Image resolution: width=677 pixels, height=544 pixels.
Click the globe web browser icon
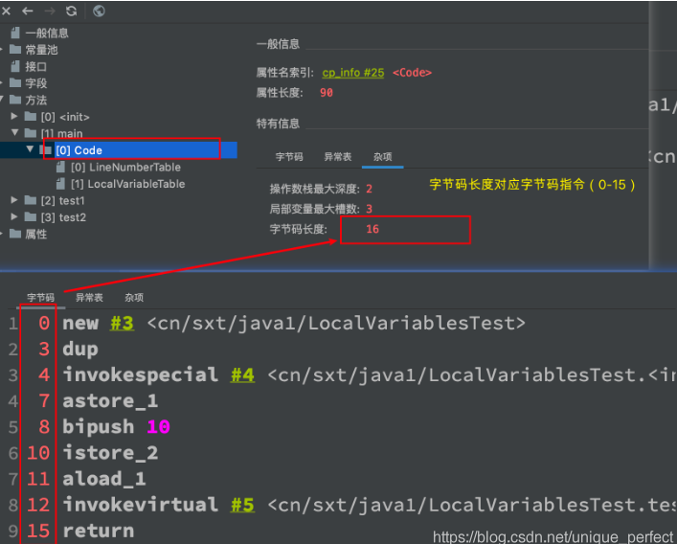click(99, 11)
